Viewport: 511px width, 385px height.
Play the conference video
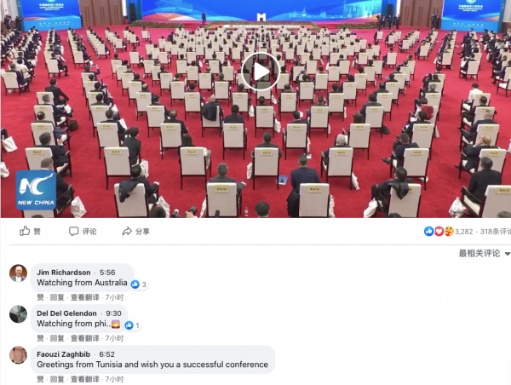[x=261, y=72]
